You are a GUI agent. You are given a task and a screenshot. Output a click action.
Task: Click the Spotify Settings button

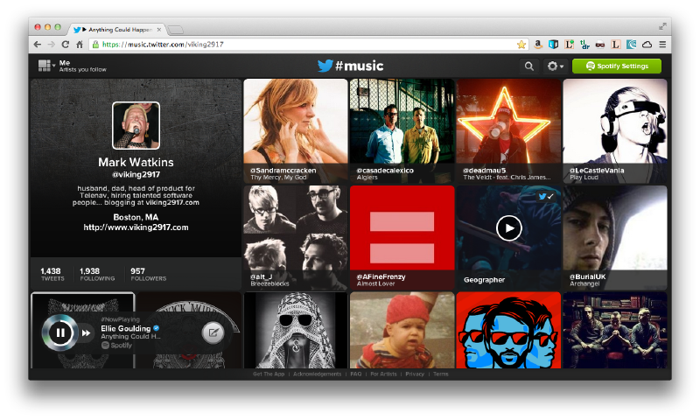click(x=617, y=66)
